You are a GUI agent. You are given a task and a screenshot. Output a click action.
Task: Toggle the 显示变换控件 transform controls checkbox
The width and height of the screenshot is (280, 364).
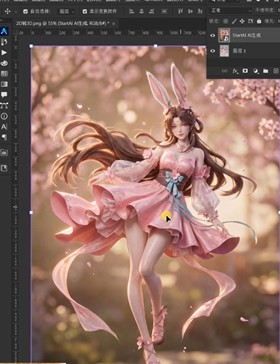pos(85,11)
